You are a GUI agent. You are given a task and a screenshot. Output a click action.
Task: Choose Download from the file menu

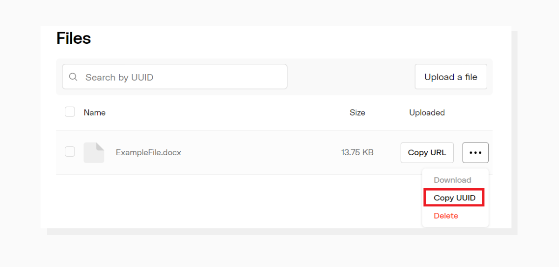452,180
